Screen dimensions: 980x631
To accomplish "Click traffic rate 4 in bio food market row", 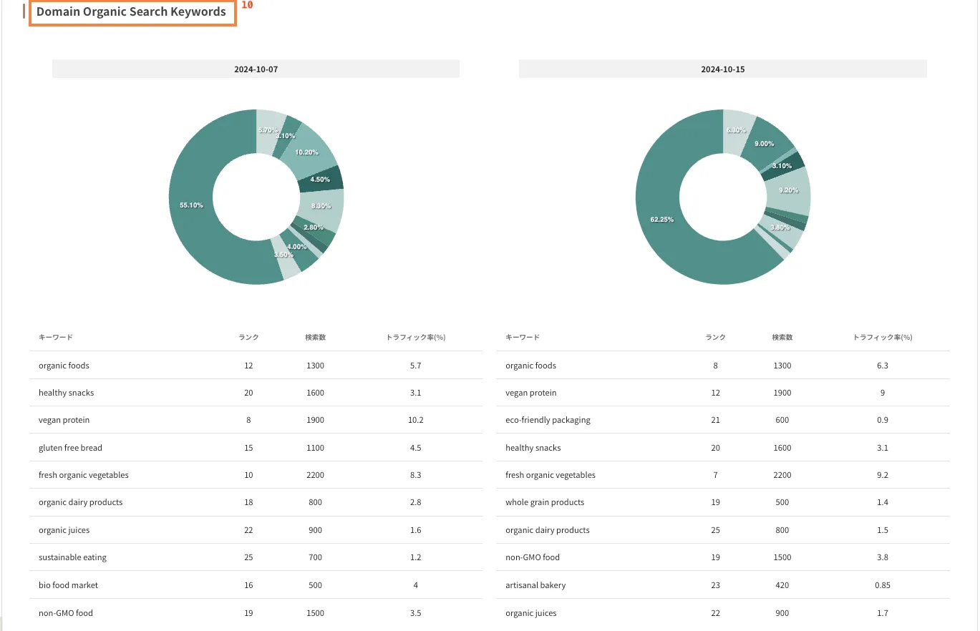I will coord(416,585).
